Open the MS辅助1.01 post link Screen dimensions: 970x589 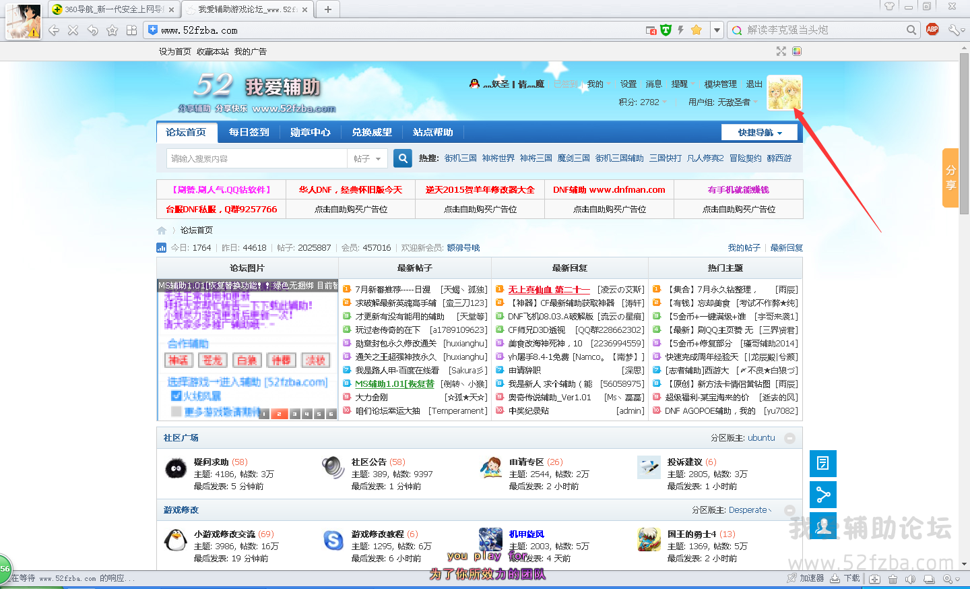[x=395, y=384]
